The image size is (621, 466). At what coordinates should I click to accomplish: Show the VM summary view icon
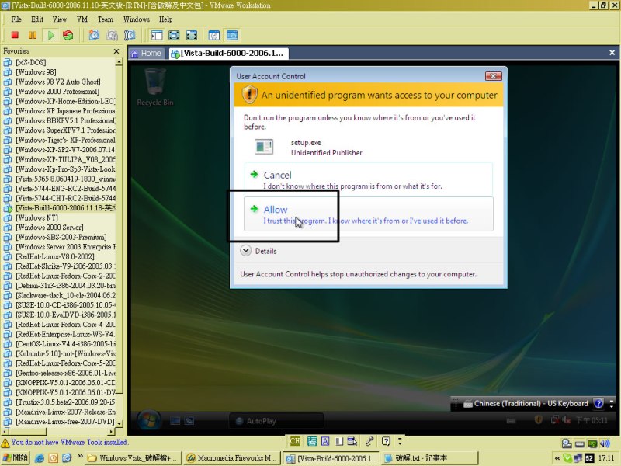(x=214, y=35)
